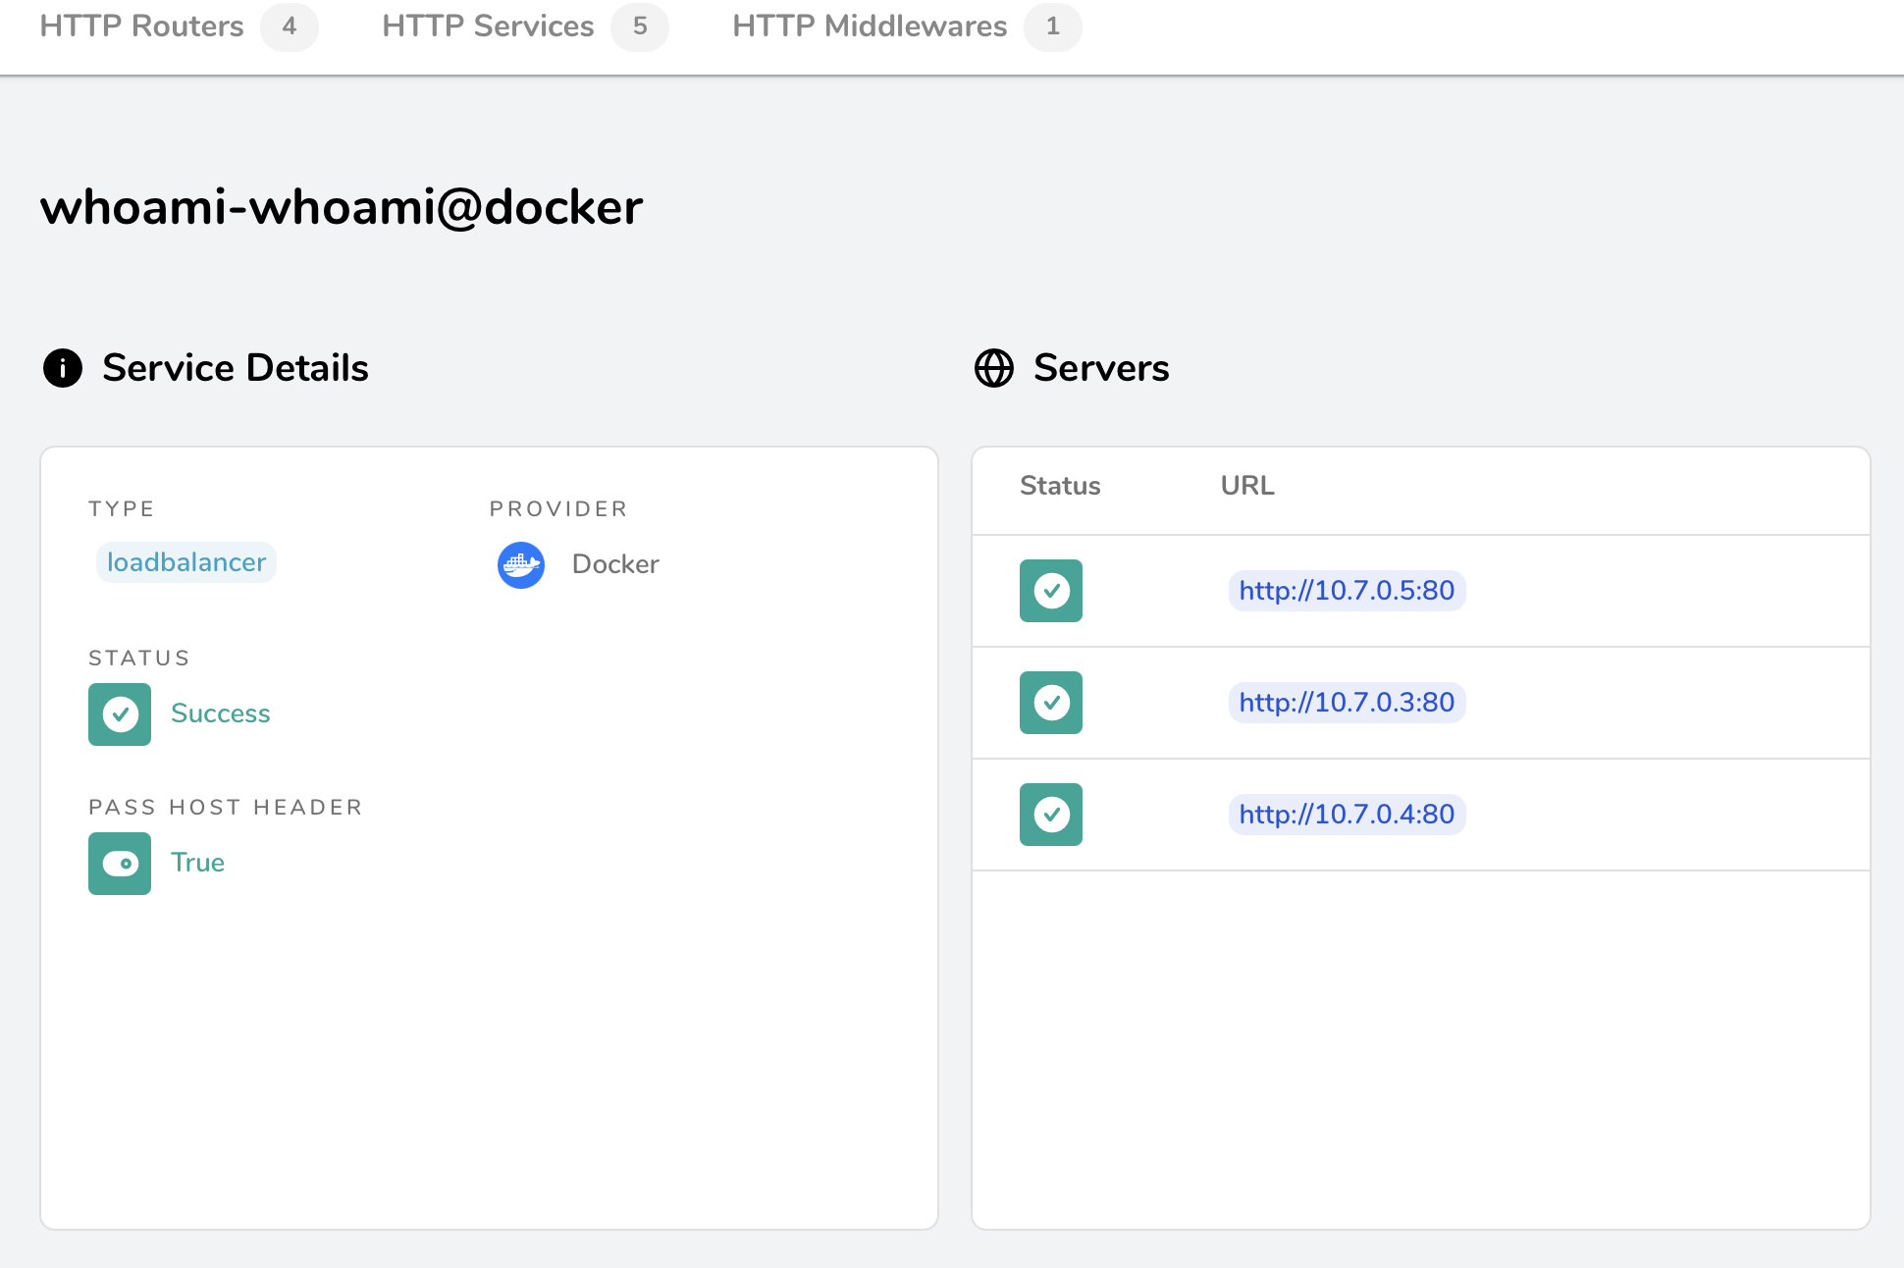Open server URL http://10.7.0.5:80
Screen dimensions: 1904x1268
pos(1346,591)
